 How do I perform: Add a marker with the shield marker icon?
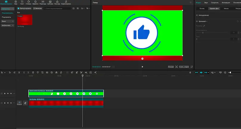(x=38, y=72)
